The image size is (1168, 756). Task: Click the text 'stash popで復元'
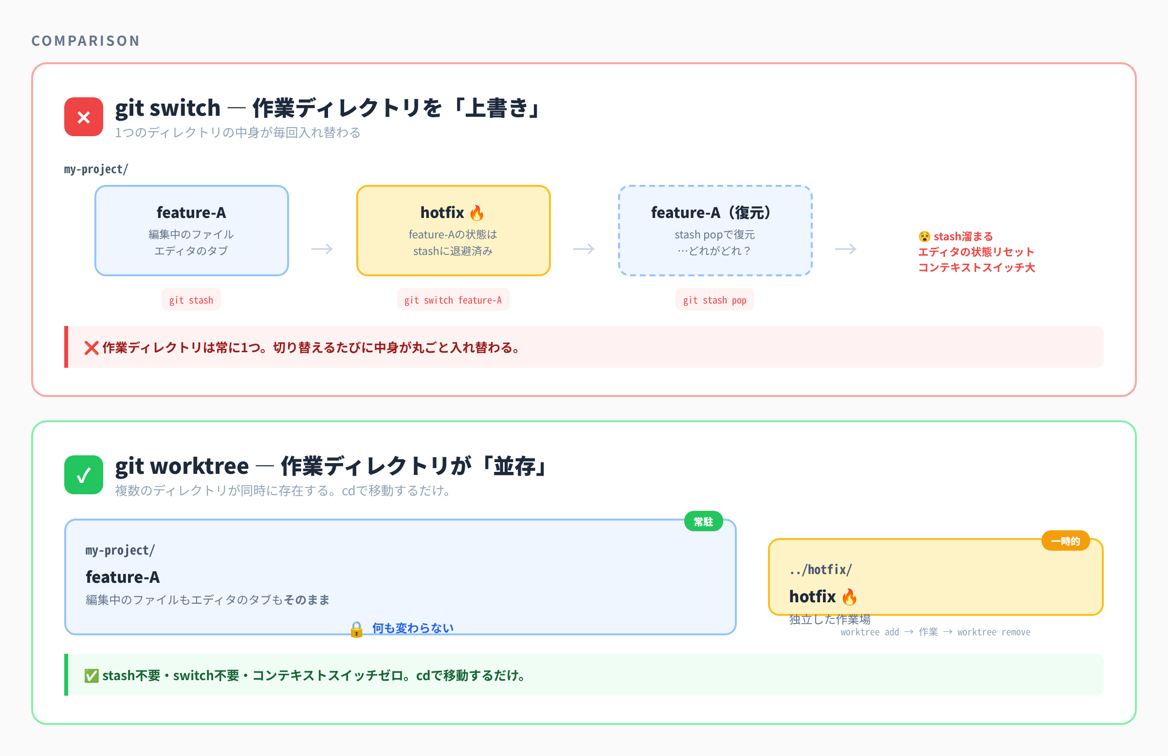(714, 234)
